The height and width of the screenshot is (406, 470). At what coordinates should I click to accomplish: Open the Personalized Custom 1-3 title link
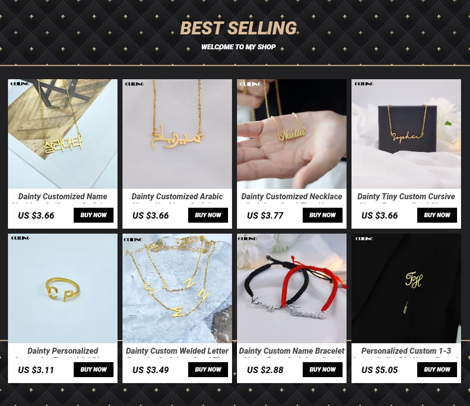tap(406, 351)
